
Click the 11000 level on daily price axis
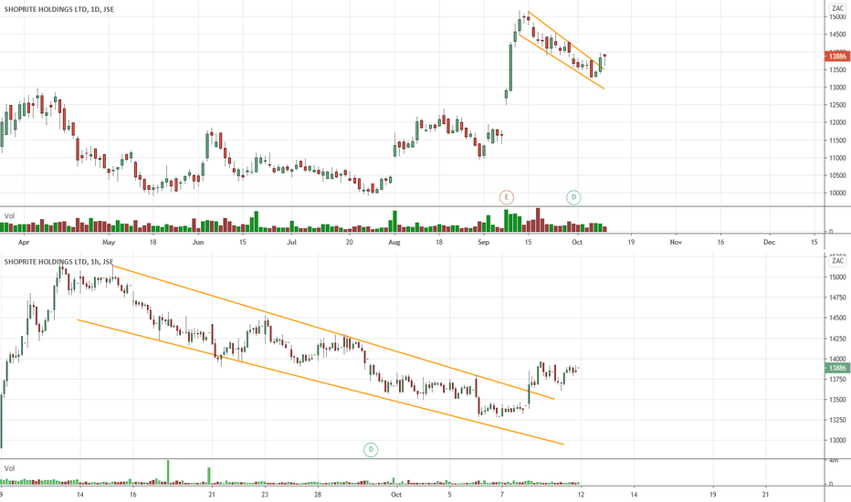(837, 158)
